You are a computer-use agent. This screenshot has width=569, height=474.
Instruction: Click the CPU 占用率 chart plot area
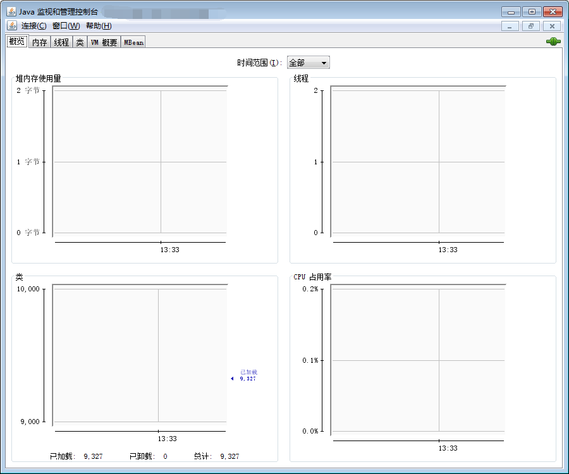point(418,360)
